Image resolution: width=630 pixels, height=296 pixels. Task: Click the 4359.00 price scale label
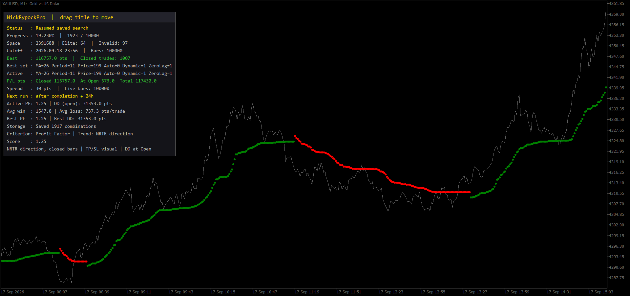click(x=616, y=14)
